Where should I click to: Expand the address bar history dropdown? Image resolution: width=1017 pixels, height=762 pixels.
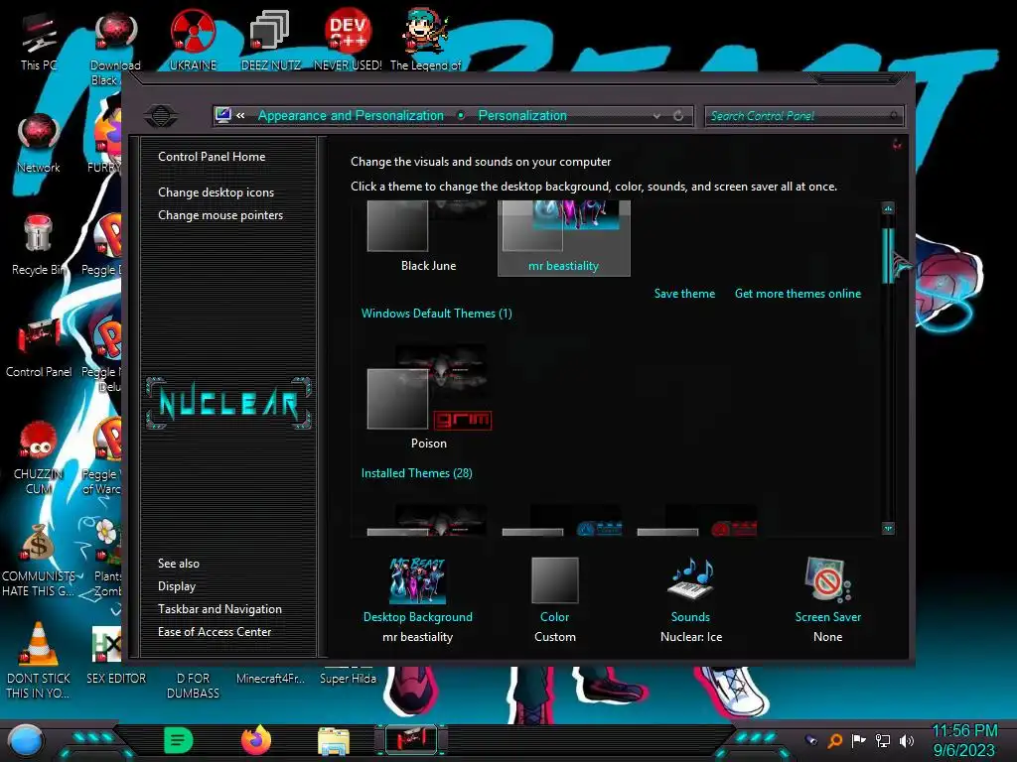pos(657,116)
